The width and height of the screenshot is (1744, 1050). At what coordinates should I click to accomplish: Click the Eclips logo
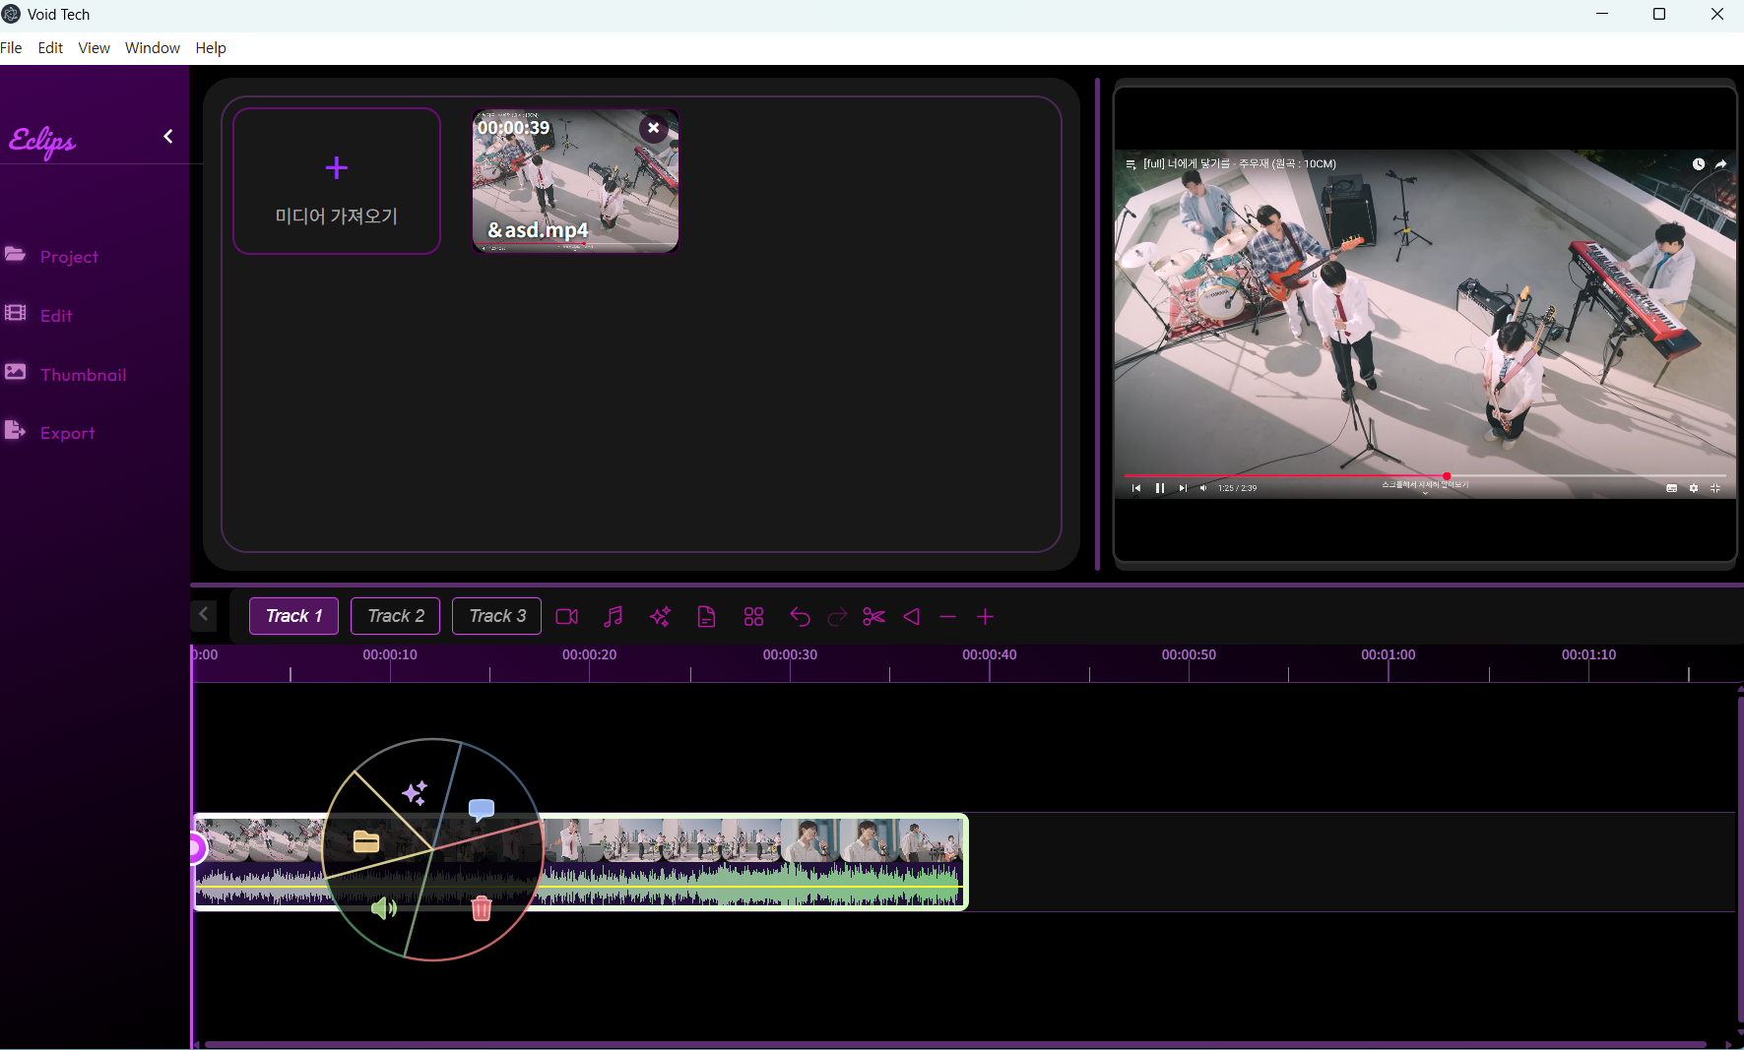point(42,142)
